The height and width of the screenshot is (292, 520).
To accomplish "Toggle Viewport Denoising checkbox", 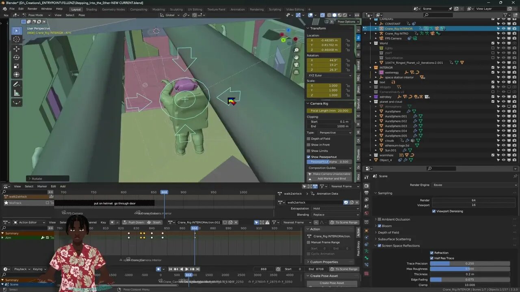I will [x=434, y=211].
